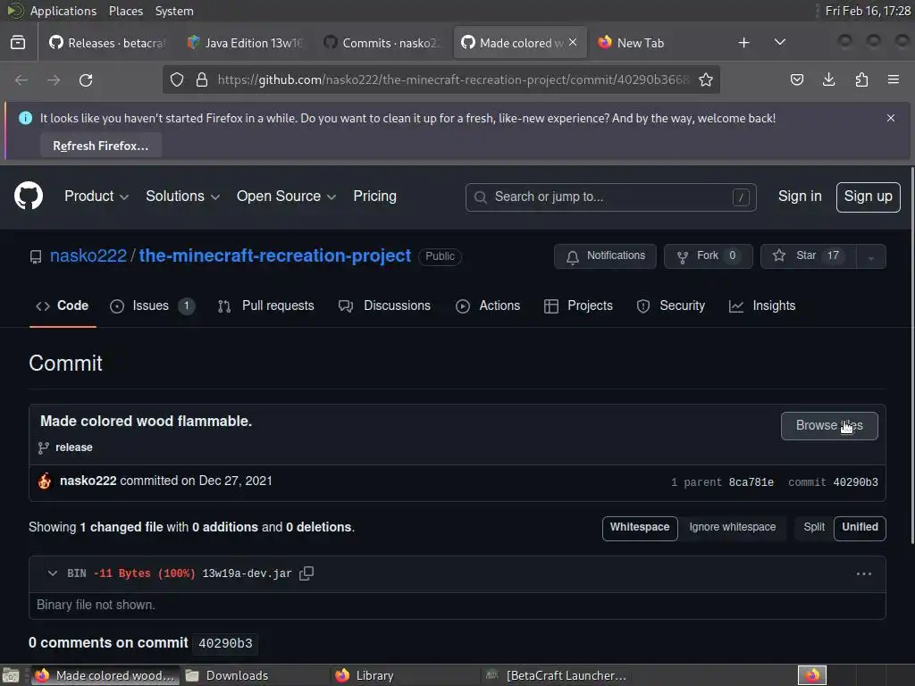
Task: Click the notification bar info icon
Action: coord(25,118)
